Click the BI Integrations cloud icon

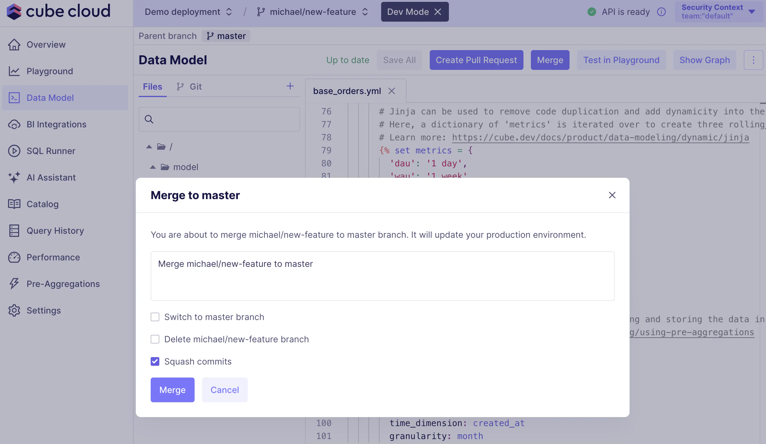[14, 124]
